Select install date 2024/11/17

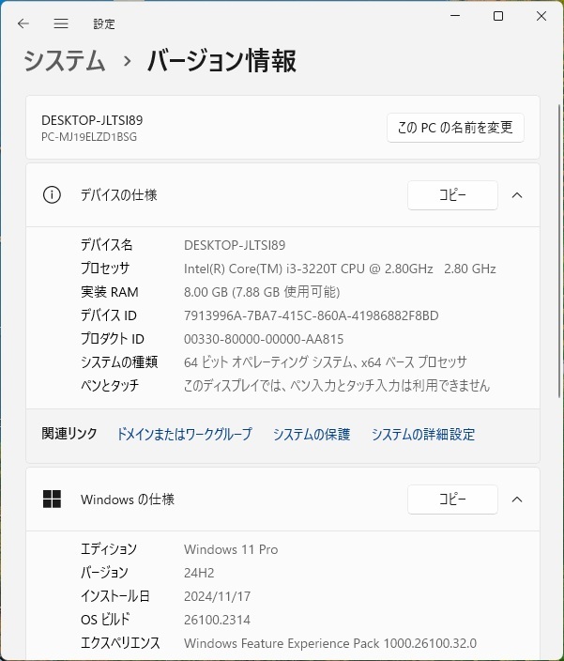(217, 596)
